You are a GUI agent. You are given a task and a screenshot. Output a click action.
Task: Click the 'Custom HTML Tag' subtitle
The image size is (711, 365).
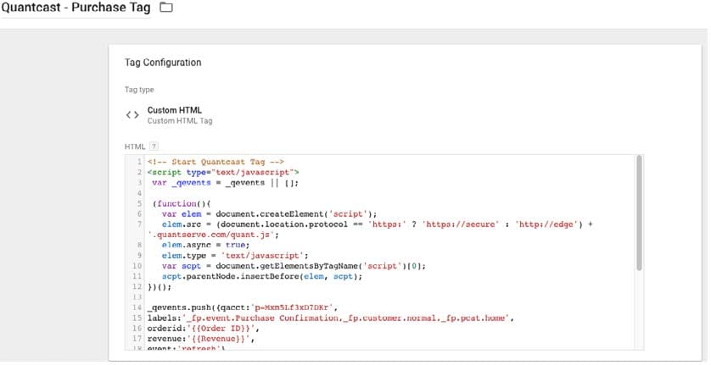click(x=180, y=121)
